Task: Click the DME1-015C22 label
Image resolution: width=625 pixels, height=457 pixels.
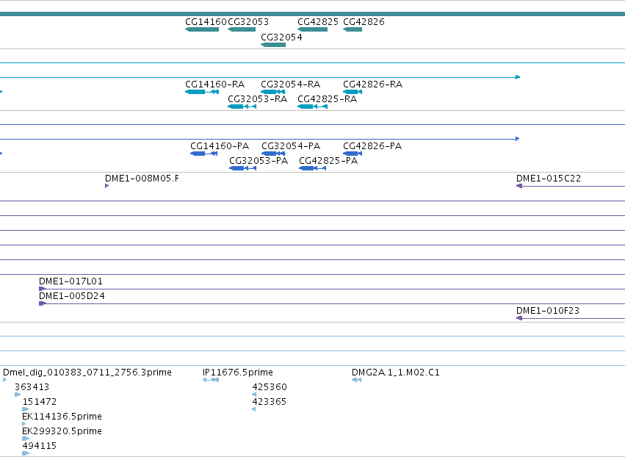Action: 549,179
